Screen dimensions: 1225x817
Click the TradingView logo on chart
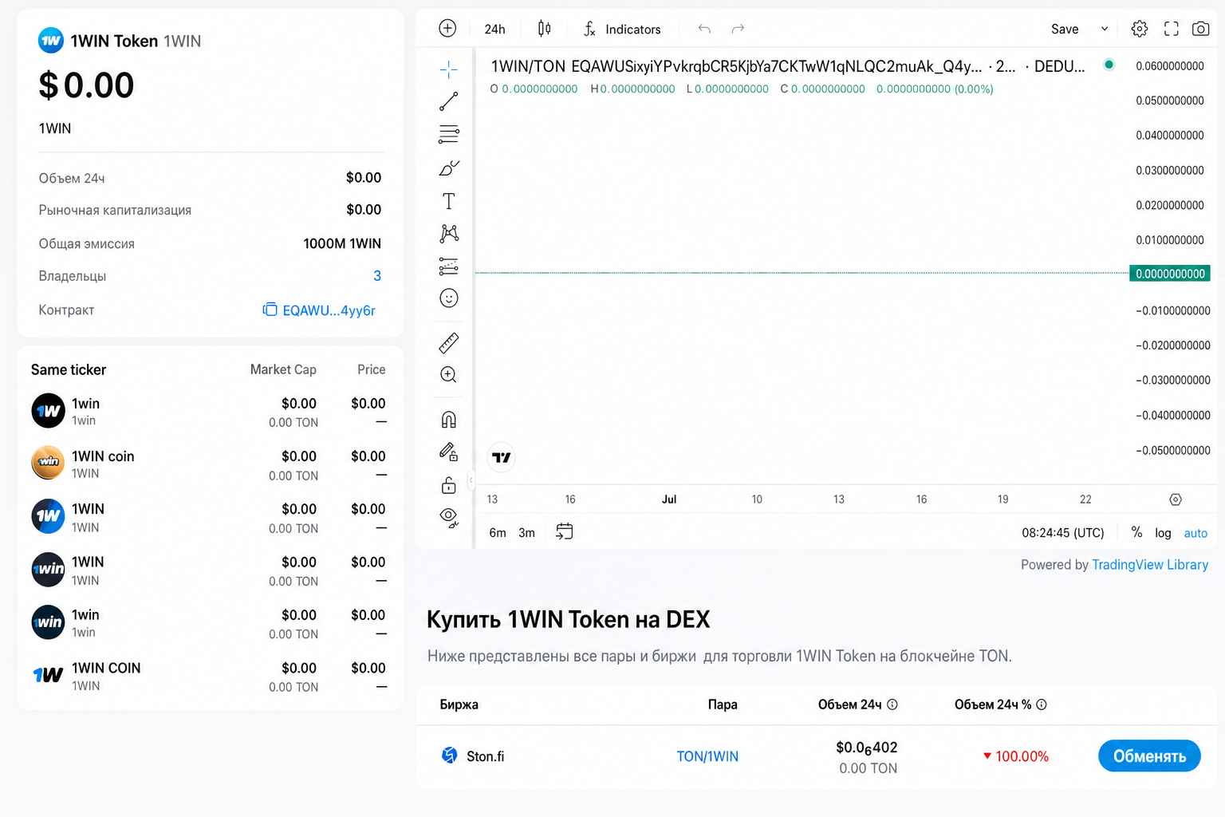(502, 457)
